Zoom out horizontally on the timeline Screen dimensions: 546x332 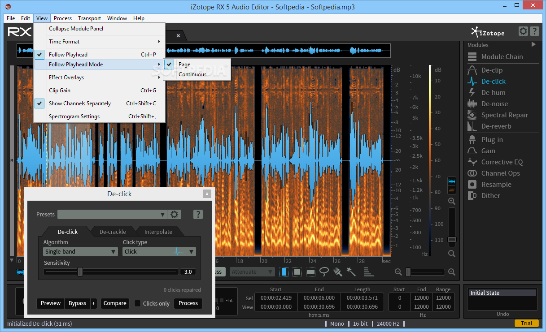click(398, 272)
